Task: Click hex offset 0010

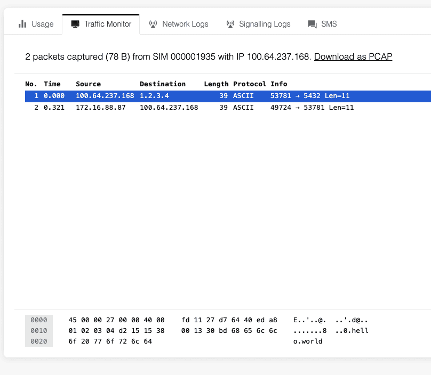Action: click(x=39, y=331)
